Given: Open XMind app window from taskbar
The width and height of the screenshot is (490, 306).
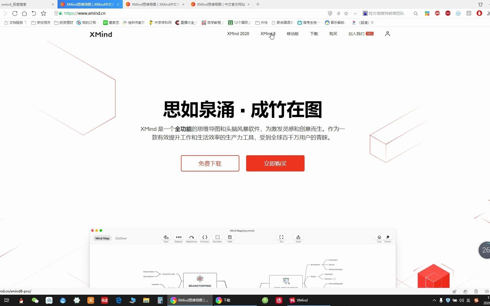Looking at the screenshot, I should pyautogui.click(x=308, y=300).
